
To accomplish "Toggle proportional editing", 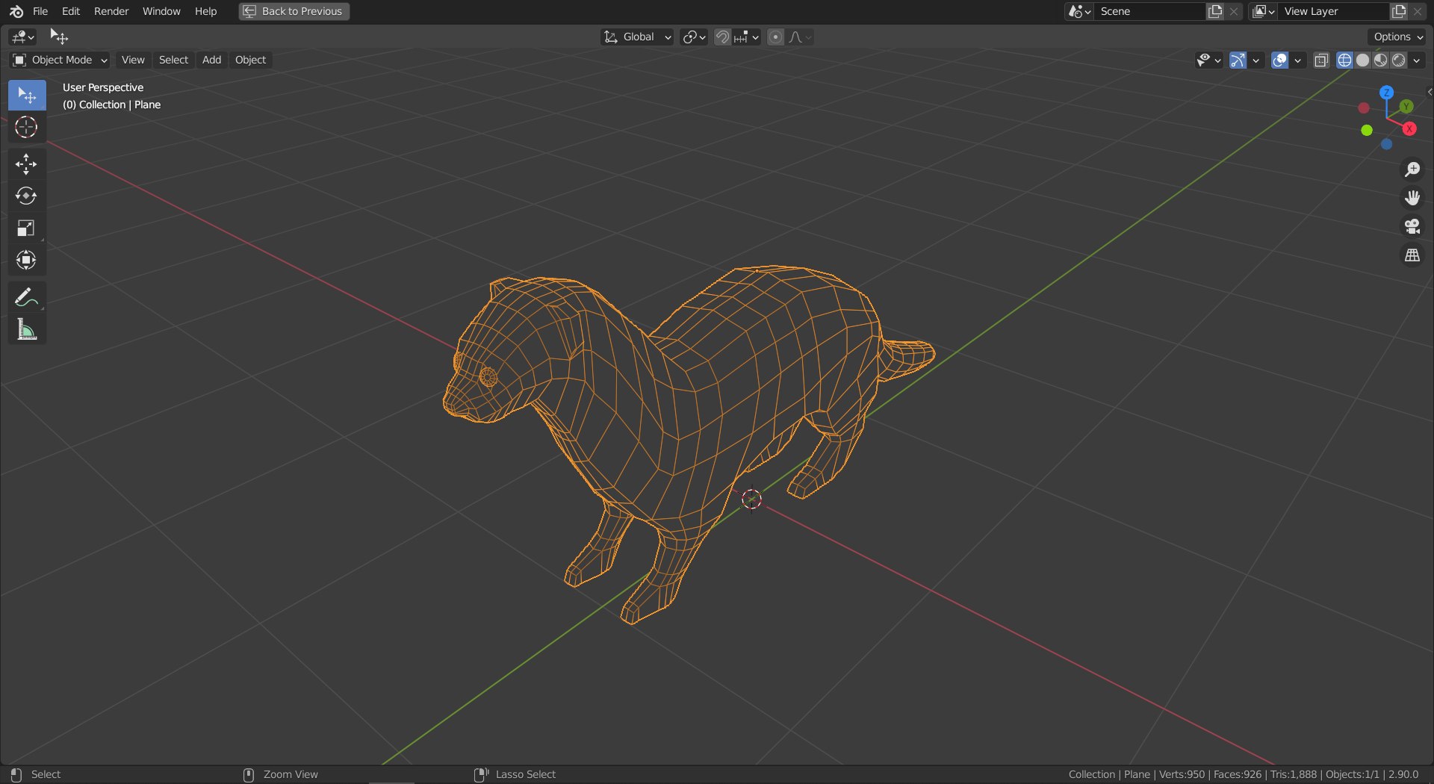I will [x=776, y=37].
